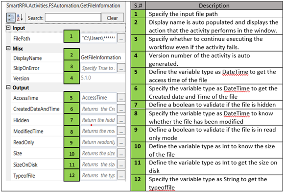
Task: Click the 'read only mode' description cell
Action: point(214,134)
